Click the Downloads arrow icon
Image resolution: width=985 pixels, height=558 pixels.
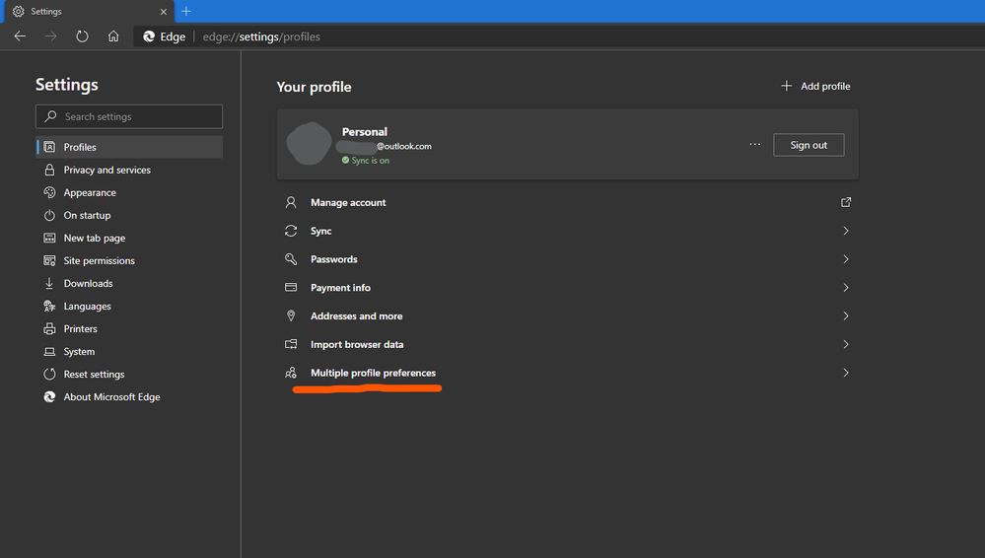point(49,283)
